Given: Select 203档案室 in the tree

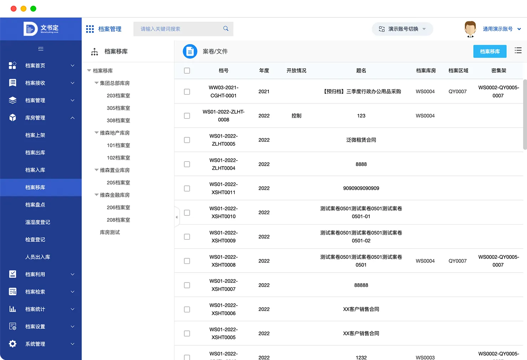Looking at the screenshot, I should click(x=118, y=96).
